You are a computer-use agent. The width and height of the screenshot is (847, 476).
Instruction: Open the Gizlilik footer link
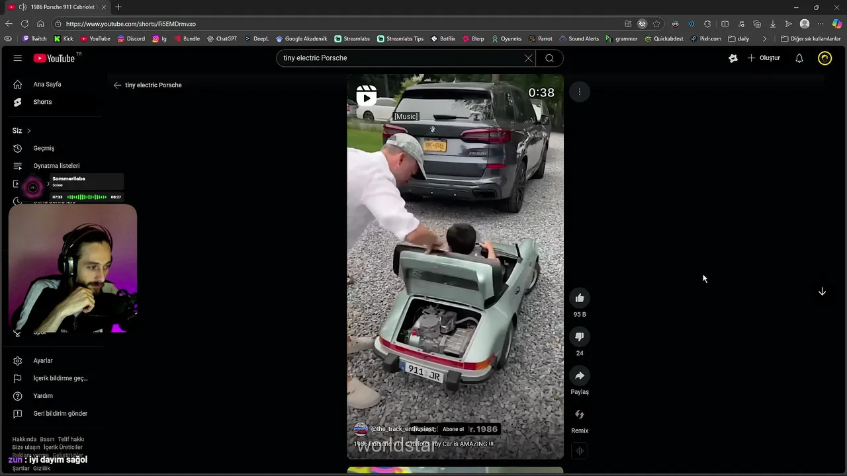pyautogui.click(x=42, y=469)
